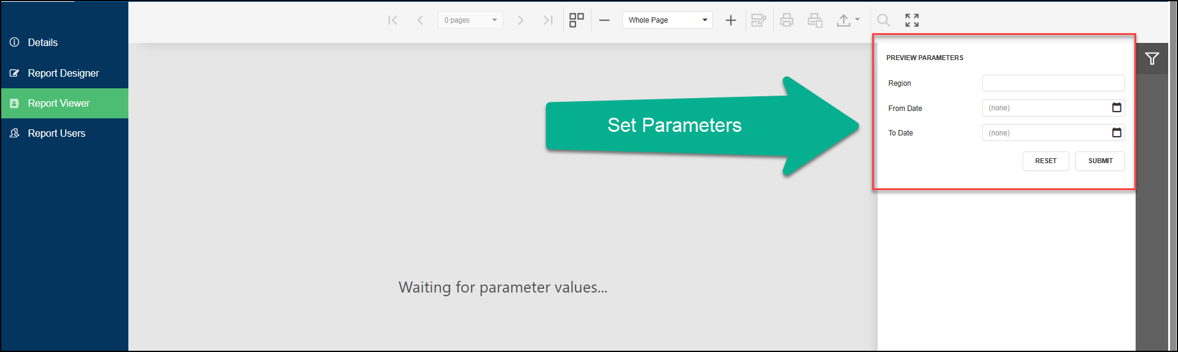
Task: Go to next page arrow
Action: [x=520, y=20]
